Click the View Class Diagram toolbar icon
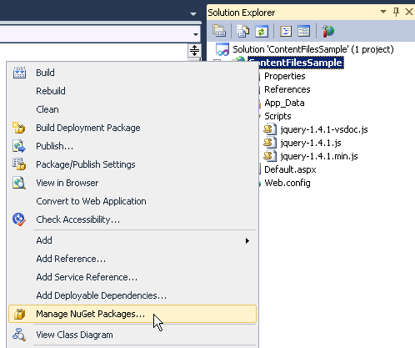 (x=303, y=31)
